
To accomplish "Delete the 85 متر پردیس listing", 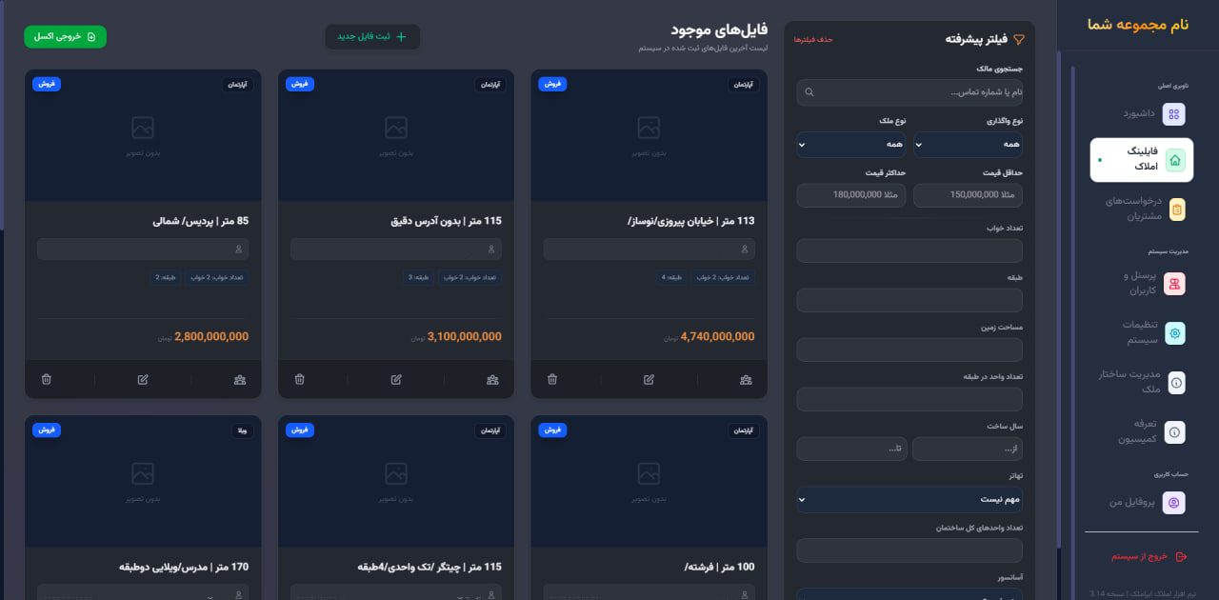I will tap(46, 379).
